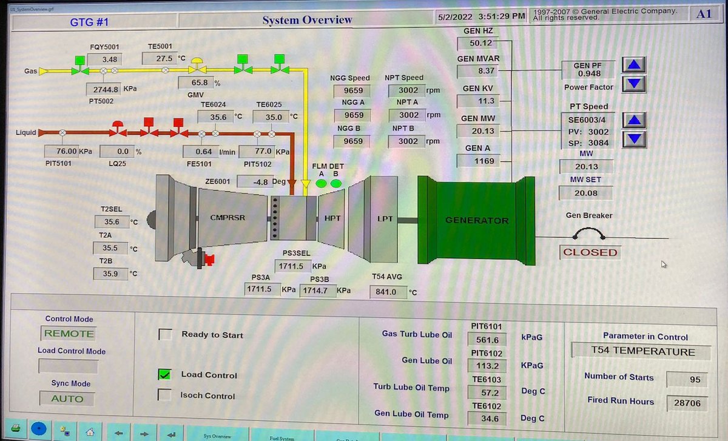Click the FLM DET A status indicator
This screenshot has height=441, width=728.
(321, 183)
